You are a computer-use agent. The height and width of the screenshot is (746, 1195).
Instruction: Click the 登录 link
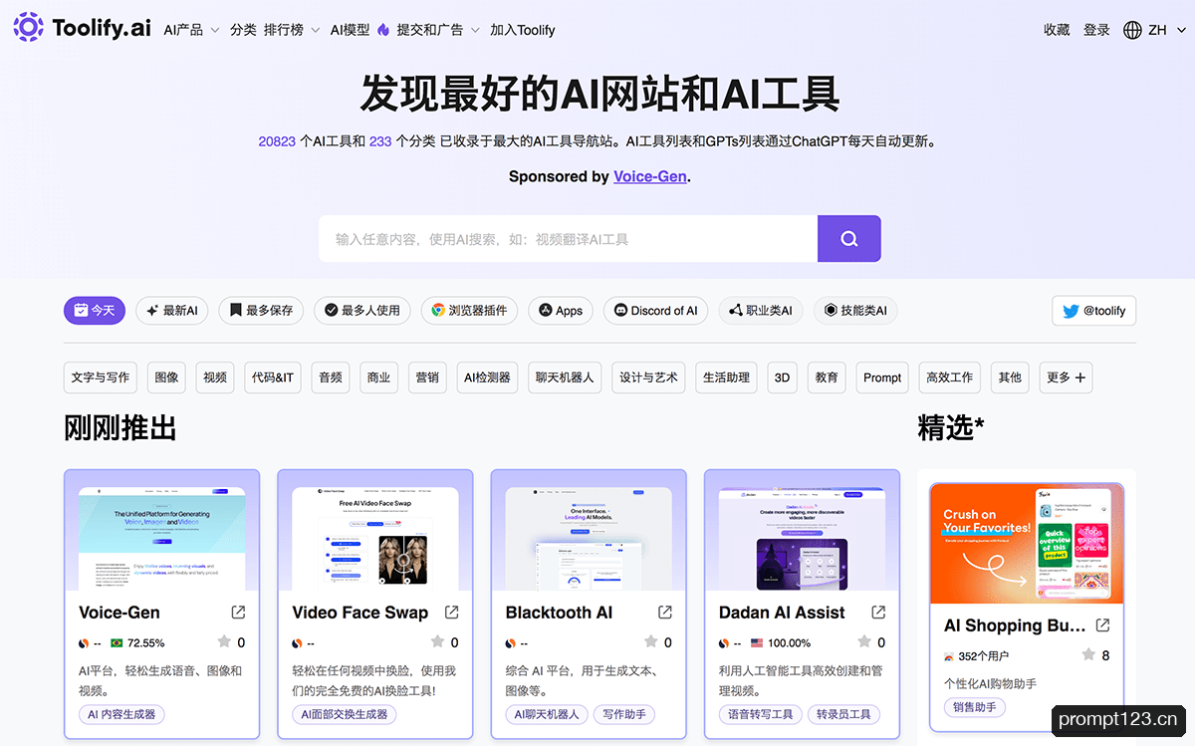1096,30
